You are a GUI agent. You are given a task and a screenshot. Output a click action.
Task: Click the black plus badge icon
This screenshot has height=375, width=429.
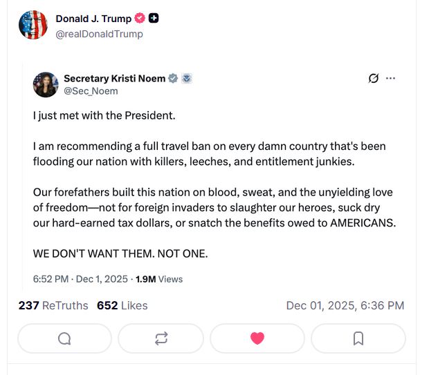click(x=154, y=19)
